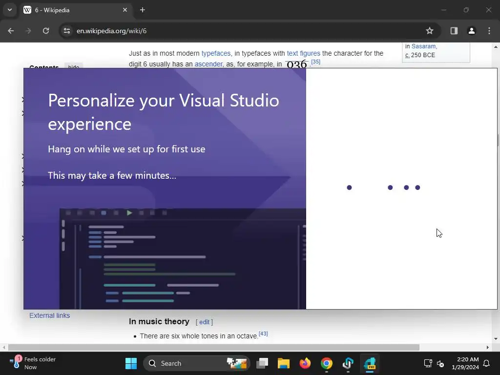Open 'External links' in contents
This screenshot has height=375, width=500.
tap(49, 315)
